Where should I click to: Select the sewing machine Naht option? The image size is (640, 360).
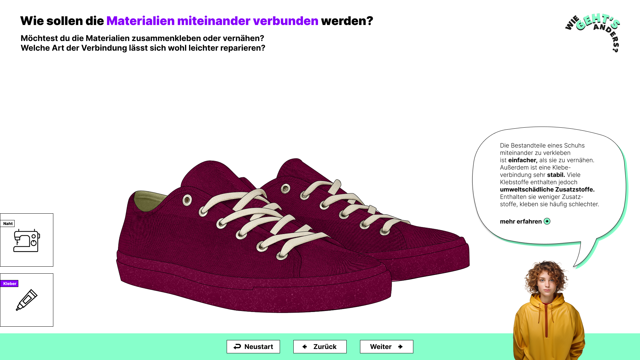[27, 240]
